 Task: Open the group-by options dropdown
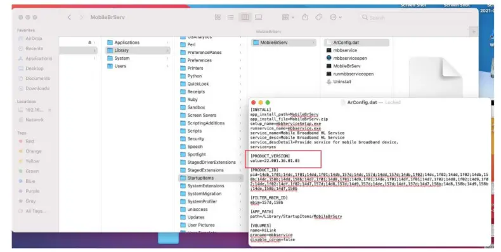[x=288, y=17]
